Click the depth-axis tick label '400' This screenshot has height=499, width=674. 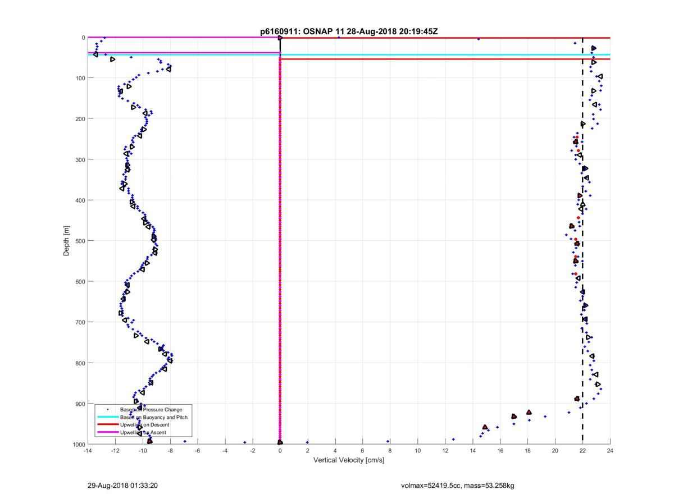[x=80, y=200]
